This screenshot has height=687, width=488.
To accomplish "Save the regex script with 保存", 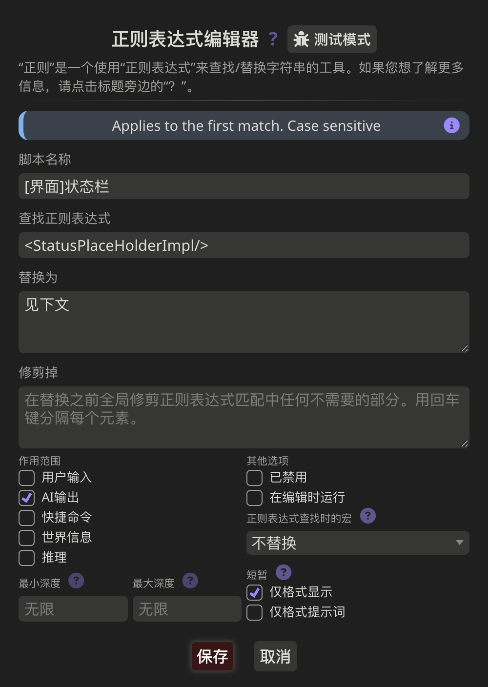I will tap(212, 656).
